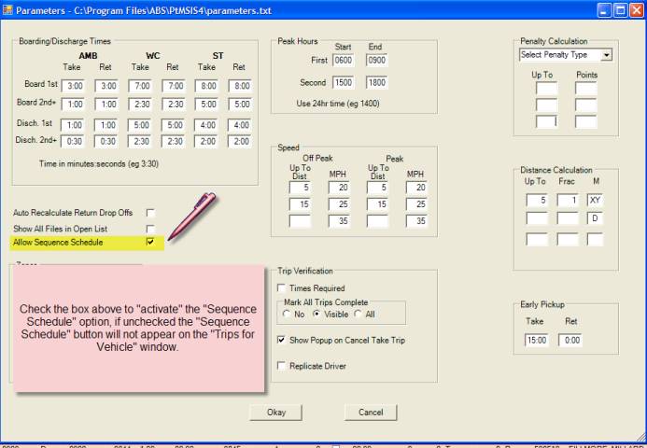Image resolution: width=647 pixels, height=448 pixels.
Task: Select Visible under Mark All Trips Complete
Action: (316, 315)
